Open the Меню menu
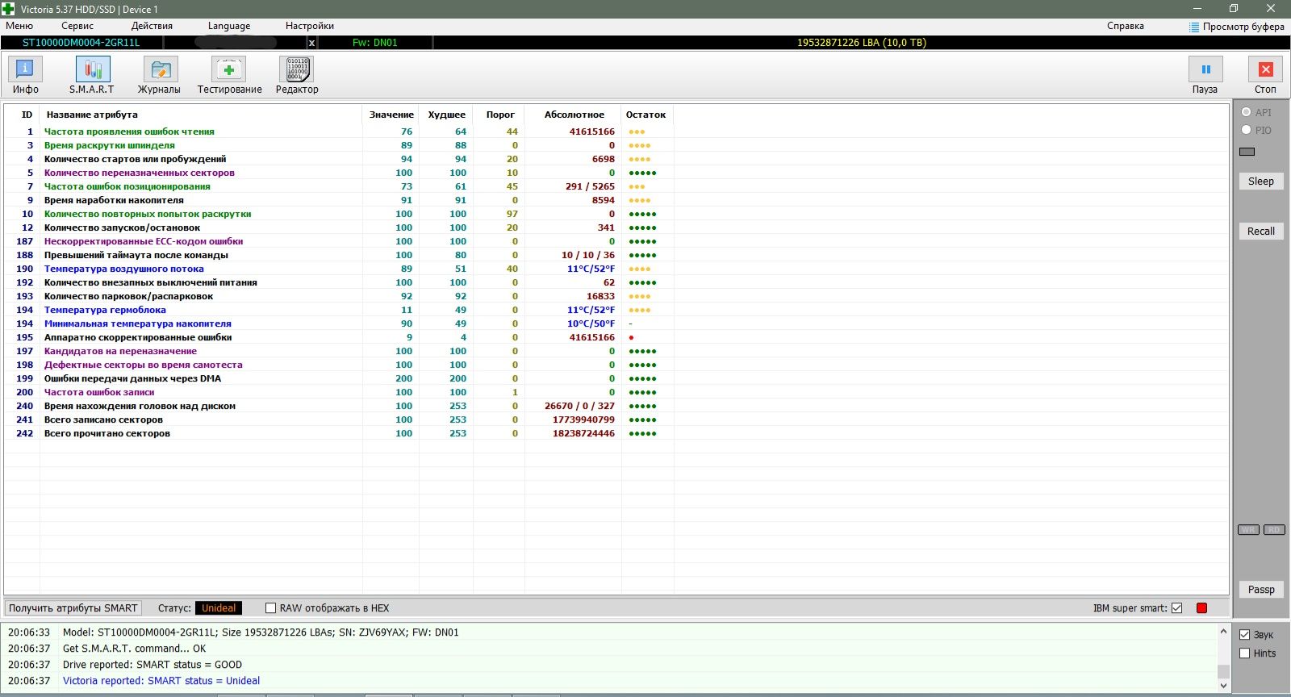This screenshot has width=1291, height=697. (x=19, y=26)
